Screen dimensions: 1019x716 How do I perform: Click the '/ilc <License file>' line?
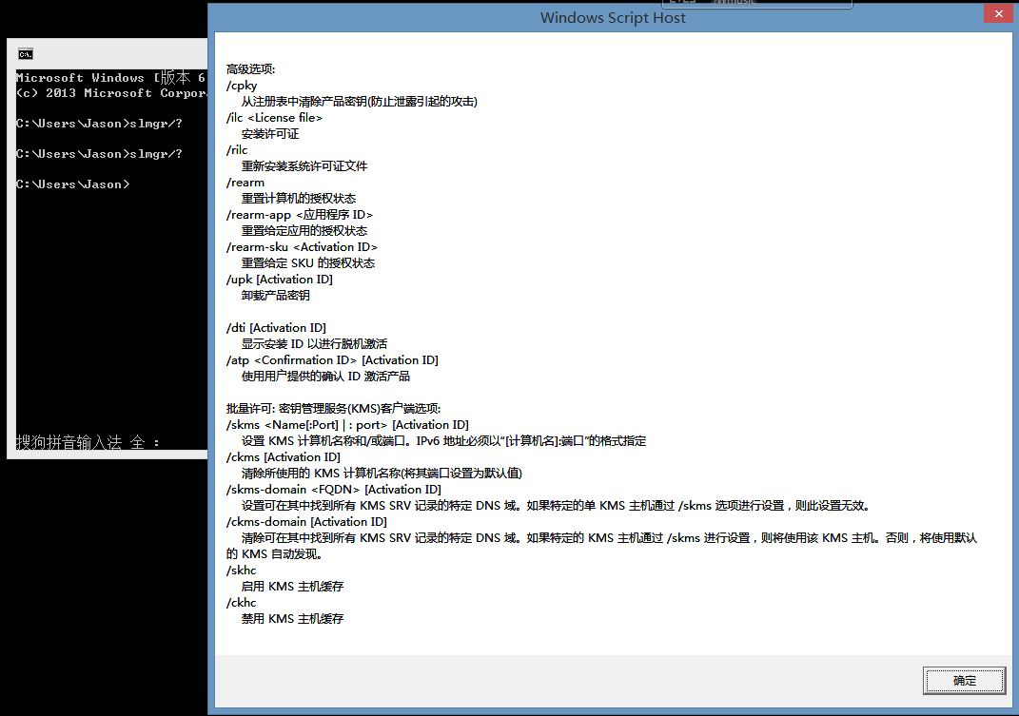coord(274,118)
